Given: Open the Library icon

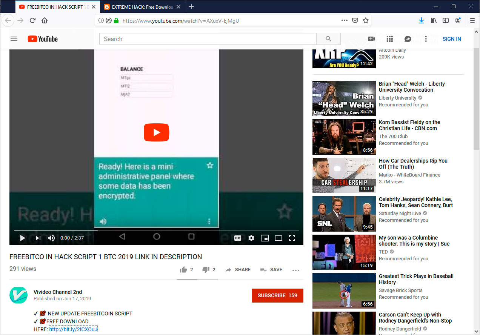Looking at the screenshot, I should pyautogui.click(x=434, y=21).
